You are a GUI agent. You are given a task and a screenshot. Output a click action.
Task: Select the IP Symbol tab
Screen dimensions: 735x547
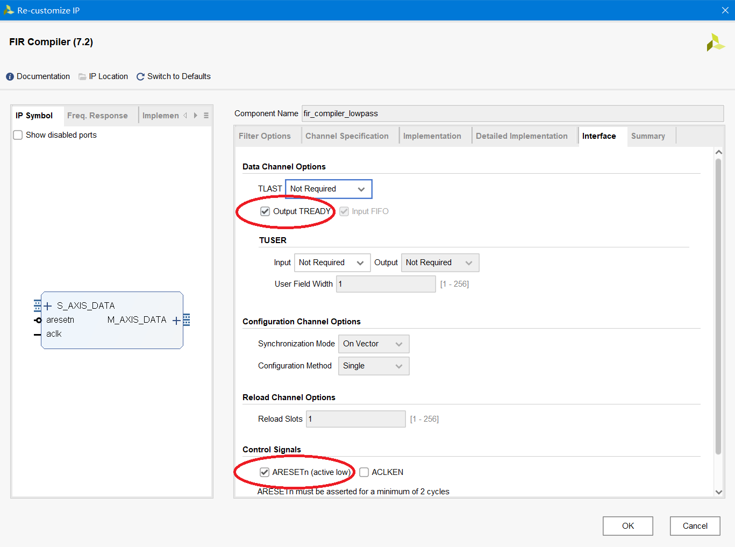pos(34,116)
